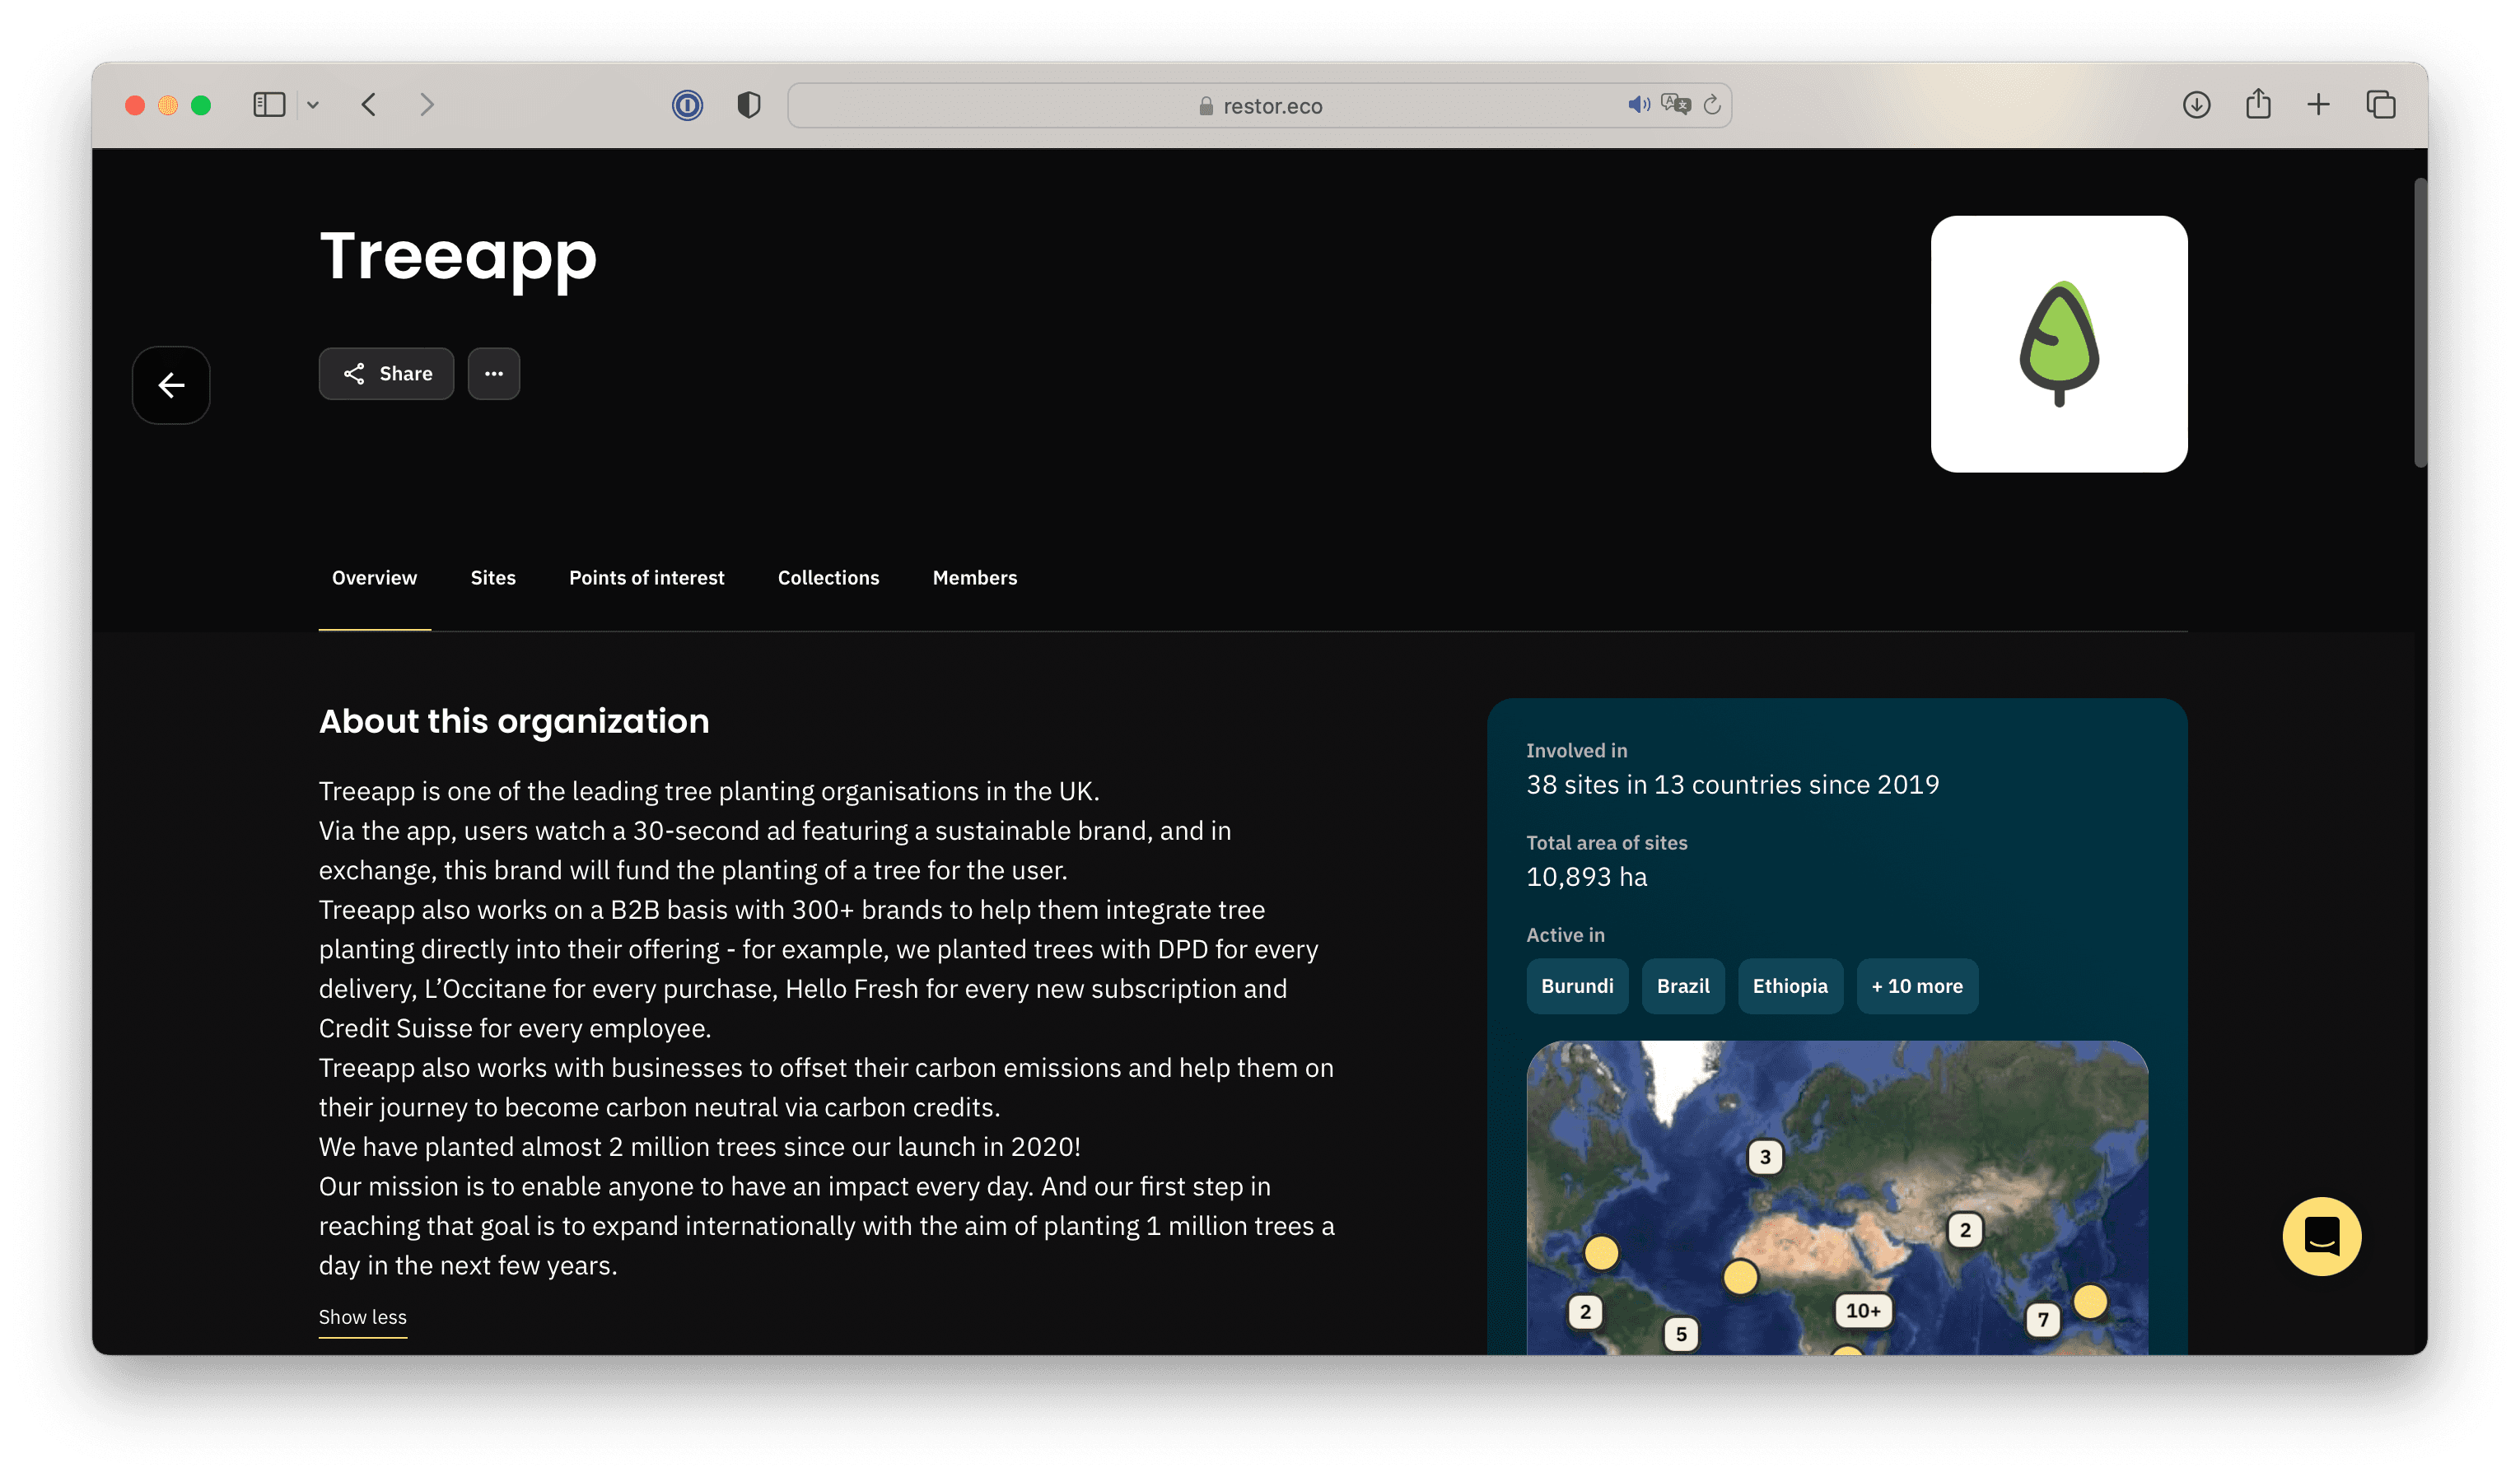
Task: Open the yellow chat support button
Action: click(2321, 1236)
